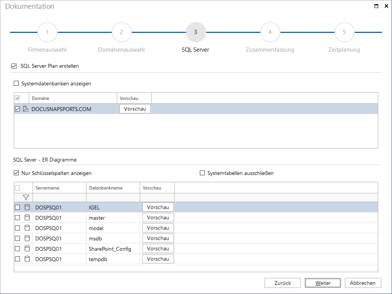Show Vorschau for the msdb database
The width and height of the screenshot is (392, 294).
pos(158,238)
